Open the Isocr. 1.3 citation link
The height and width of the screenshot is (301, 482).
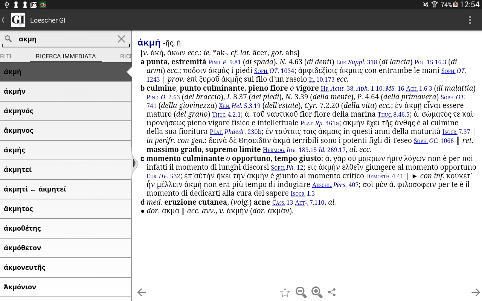click(303, 193)
